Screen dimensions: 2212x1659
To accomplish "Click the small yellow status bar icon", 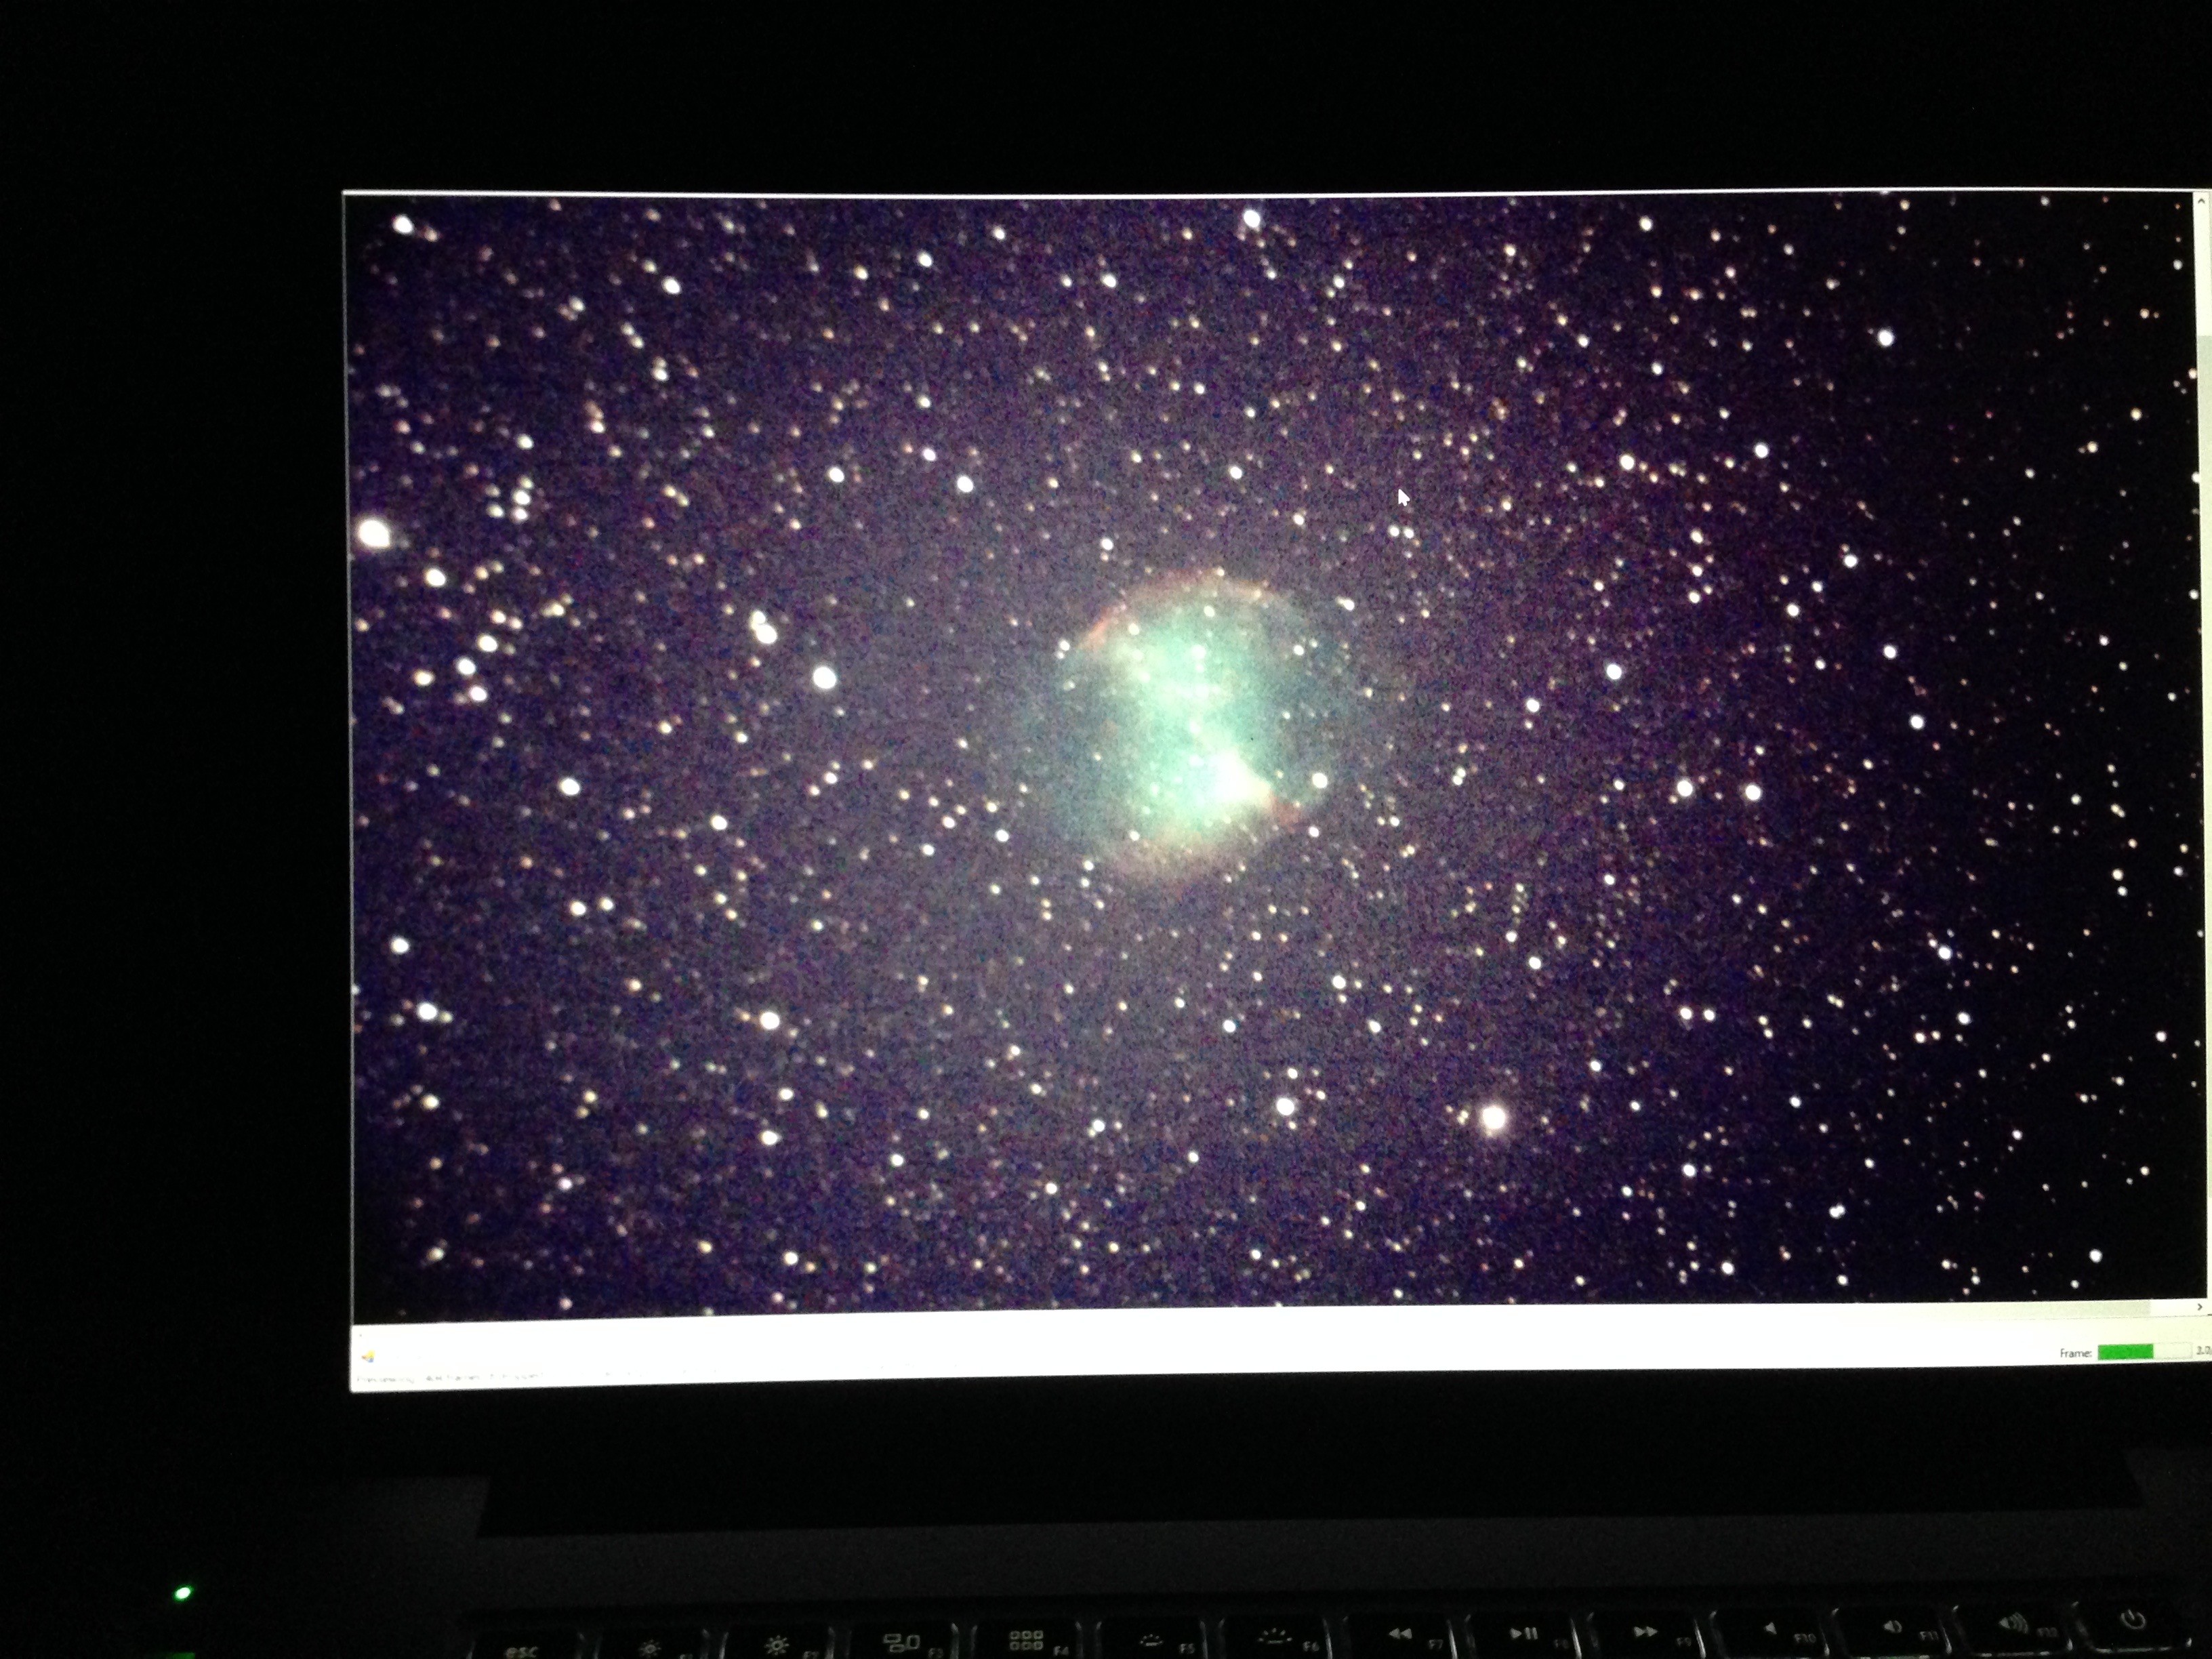I will click(x=368, y=1357).
